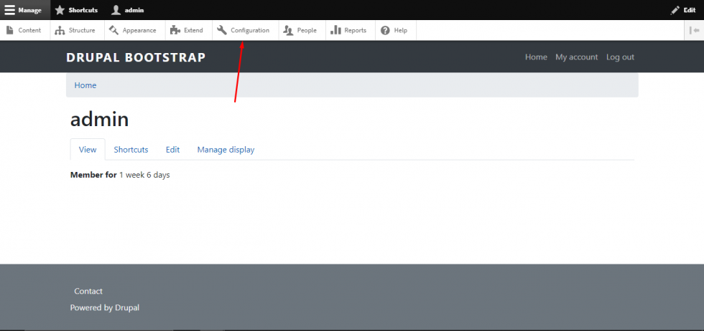
Task: Click the Drupal Bootstrap site title
Action: click(136, 57)
